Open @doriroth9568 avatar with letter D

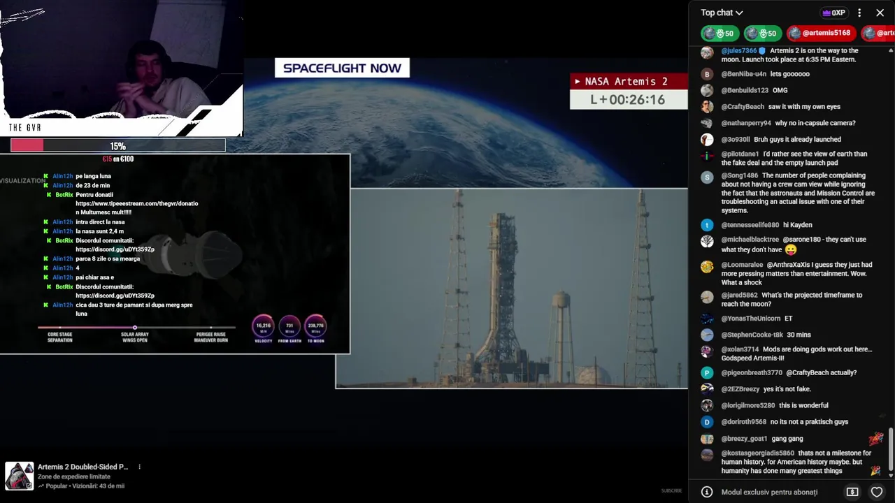[x=707, y=422]
